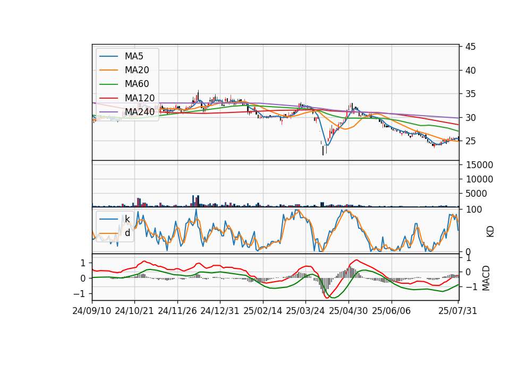
Task: Click the blue MA5 legend line sample
Action: coord(108,57)
